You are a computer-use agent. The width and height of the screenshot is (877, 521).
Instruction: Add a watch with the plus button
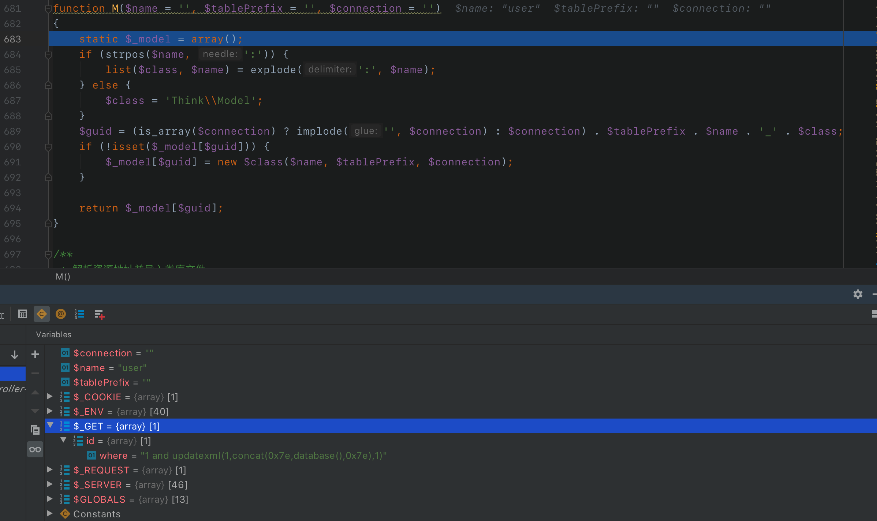(x=35, y=354)
